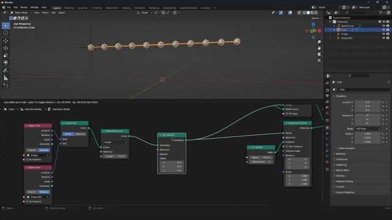Screen dimensions: 392x220
Task: Open the Output properties tab
Action: point(327,96)
